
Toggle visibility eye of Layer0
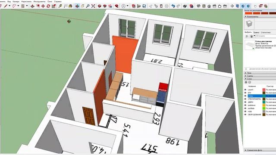(245, 90)
